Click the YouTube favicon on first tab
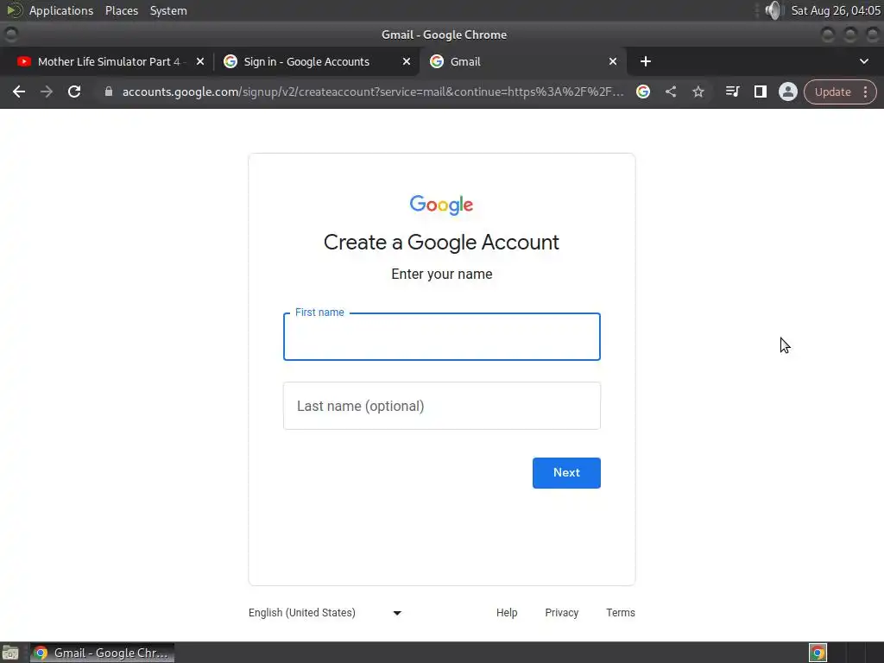 [x=23, y=61]
